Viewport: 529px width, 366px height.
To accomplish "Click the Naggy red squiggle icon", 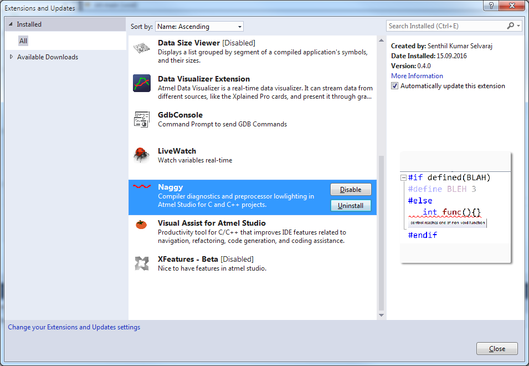I will point(142,186).
